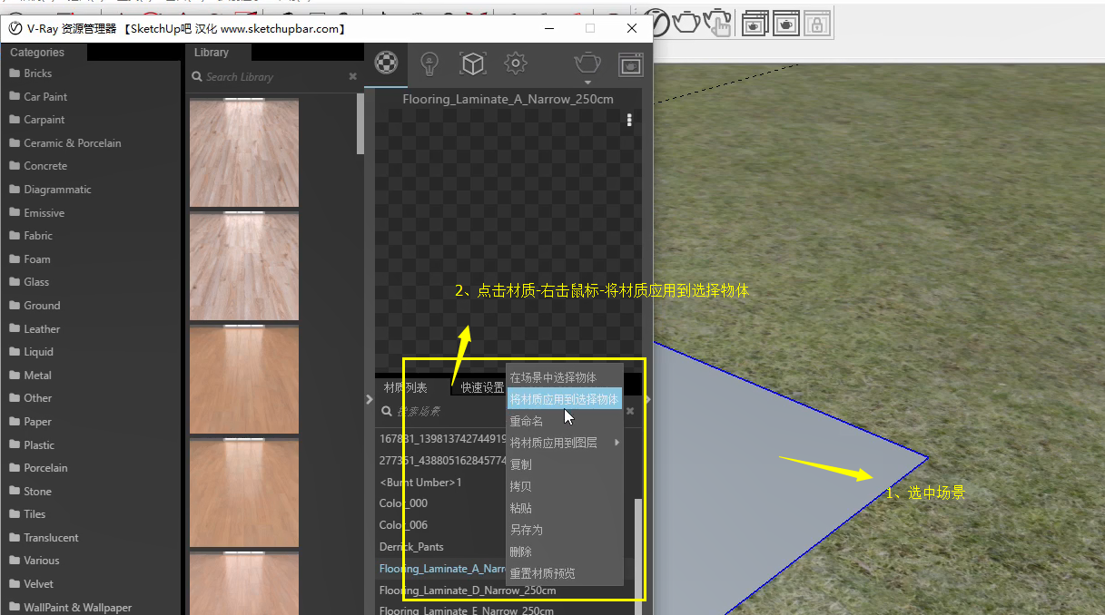The height and width of the screenshot is (615, 1105).
Task: Start a render with the teapot icon
Action: click(x=587, y=62)
